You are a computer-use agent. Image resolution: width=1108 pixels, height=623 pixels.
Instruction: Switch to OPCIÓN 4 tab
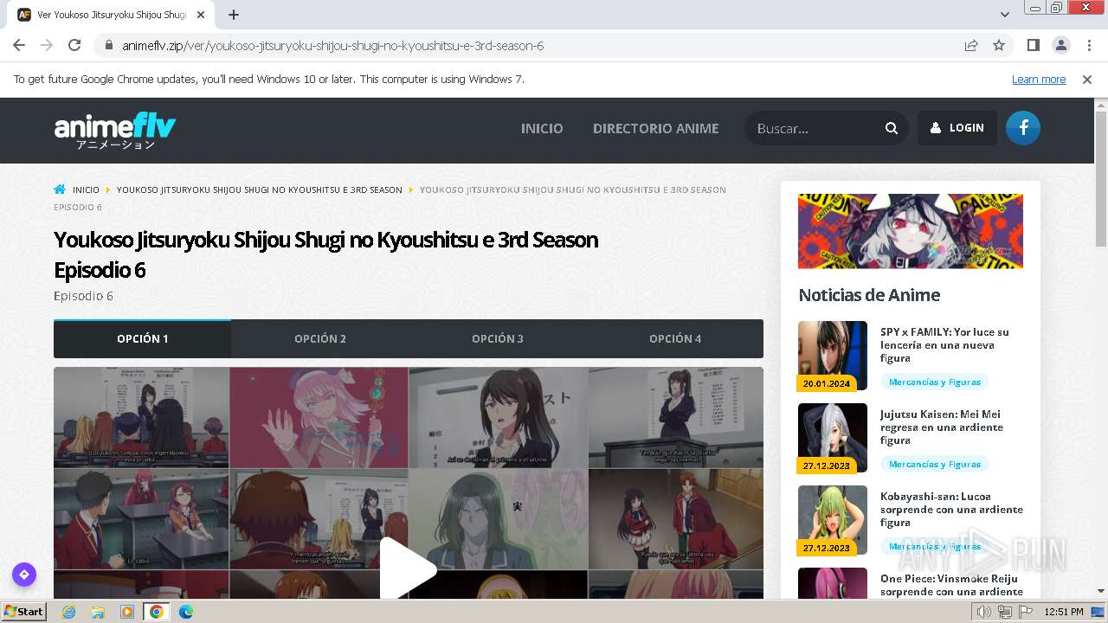(675, 339)
